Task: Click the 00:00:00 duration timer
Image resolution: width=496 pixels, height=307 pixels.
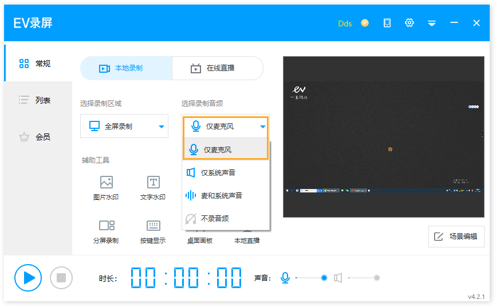Action: [x=187, y=278]
